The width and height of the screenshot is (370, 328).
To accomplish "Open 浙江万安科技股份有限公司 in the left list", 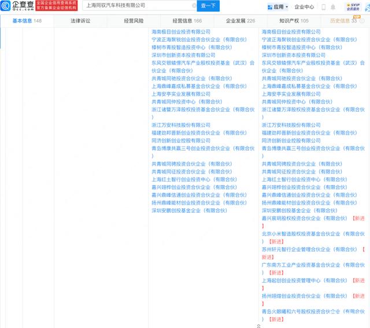I will [x=181, y=125].
